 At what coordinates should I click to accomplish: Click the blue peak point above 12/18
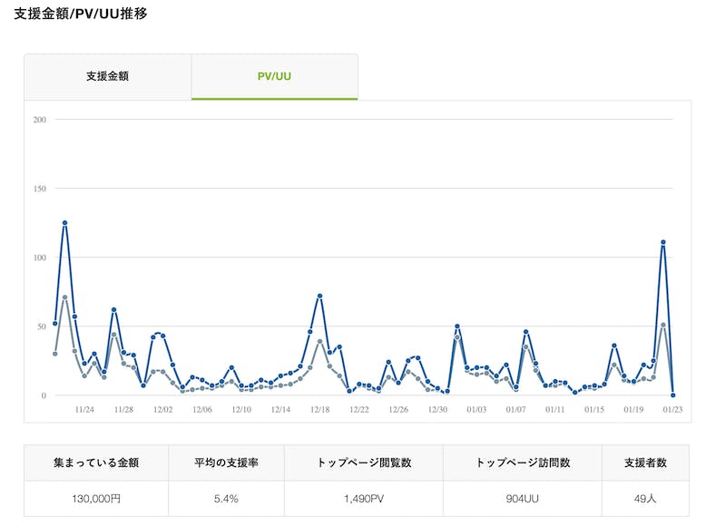pyautogui.click(x=320, y=296)
